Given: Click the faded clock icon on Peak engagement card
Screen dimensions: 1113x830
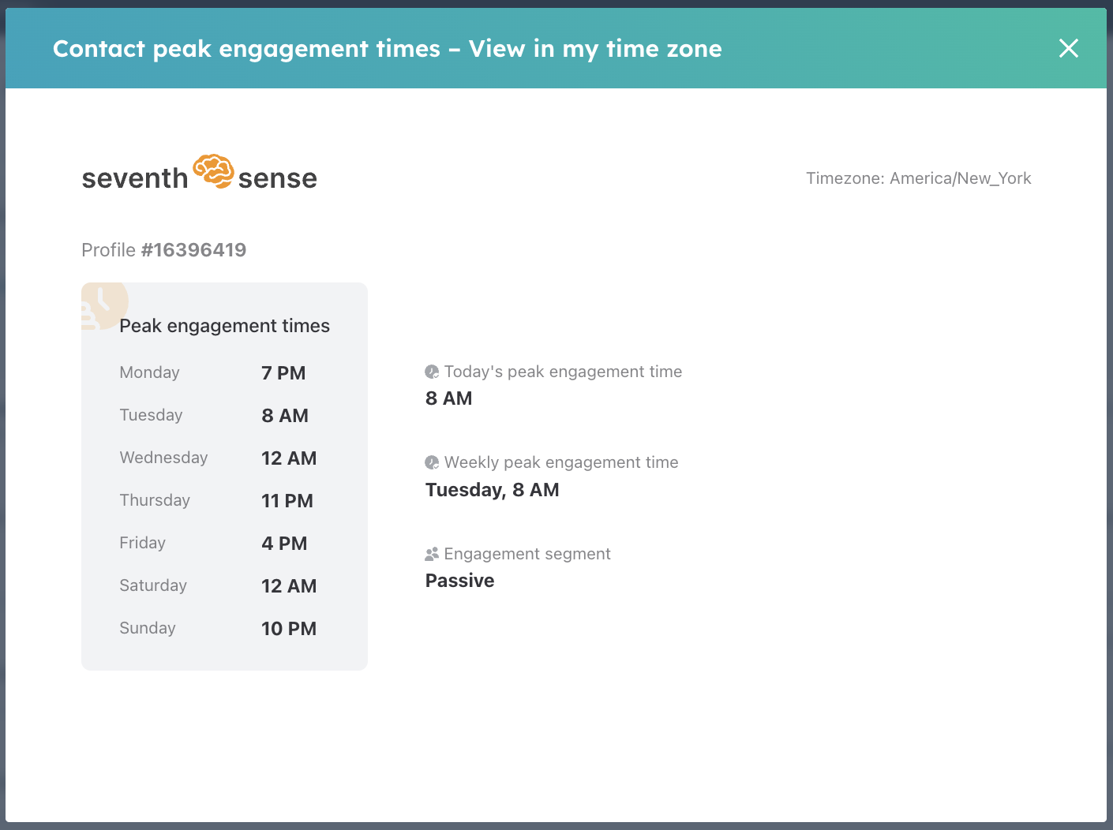Looking at the screenshot, I should click(x=104, y=305).
